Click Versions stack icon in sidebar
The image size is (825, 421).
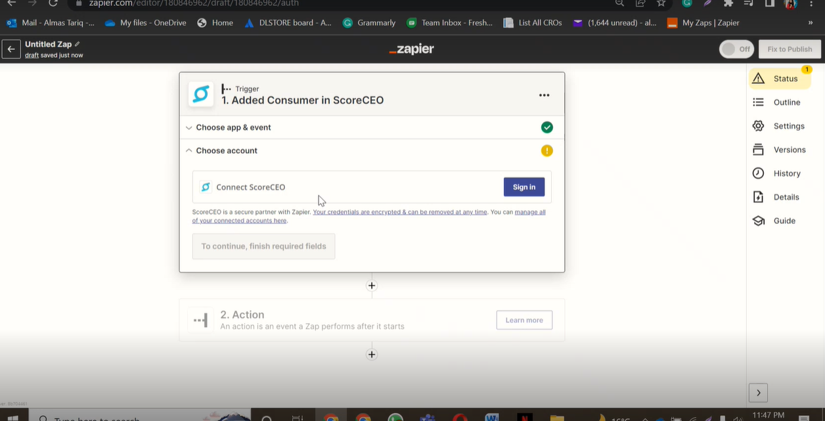pos(759,150)
